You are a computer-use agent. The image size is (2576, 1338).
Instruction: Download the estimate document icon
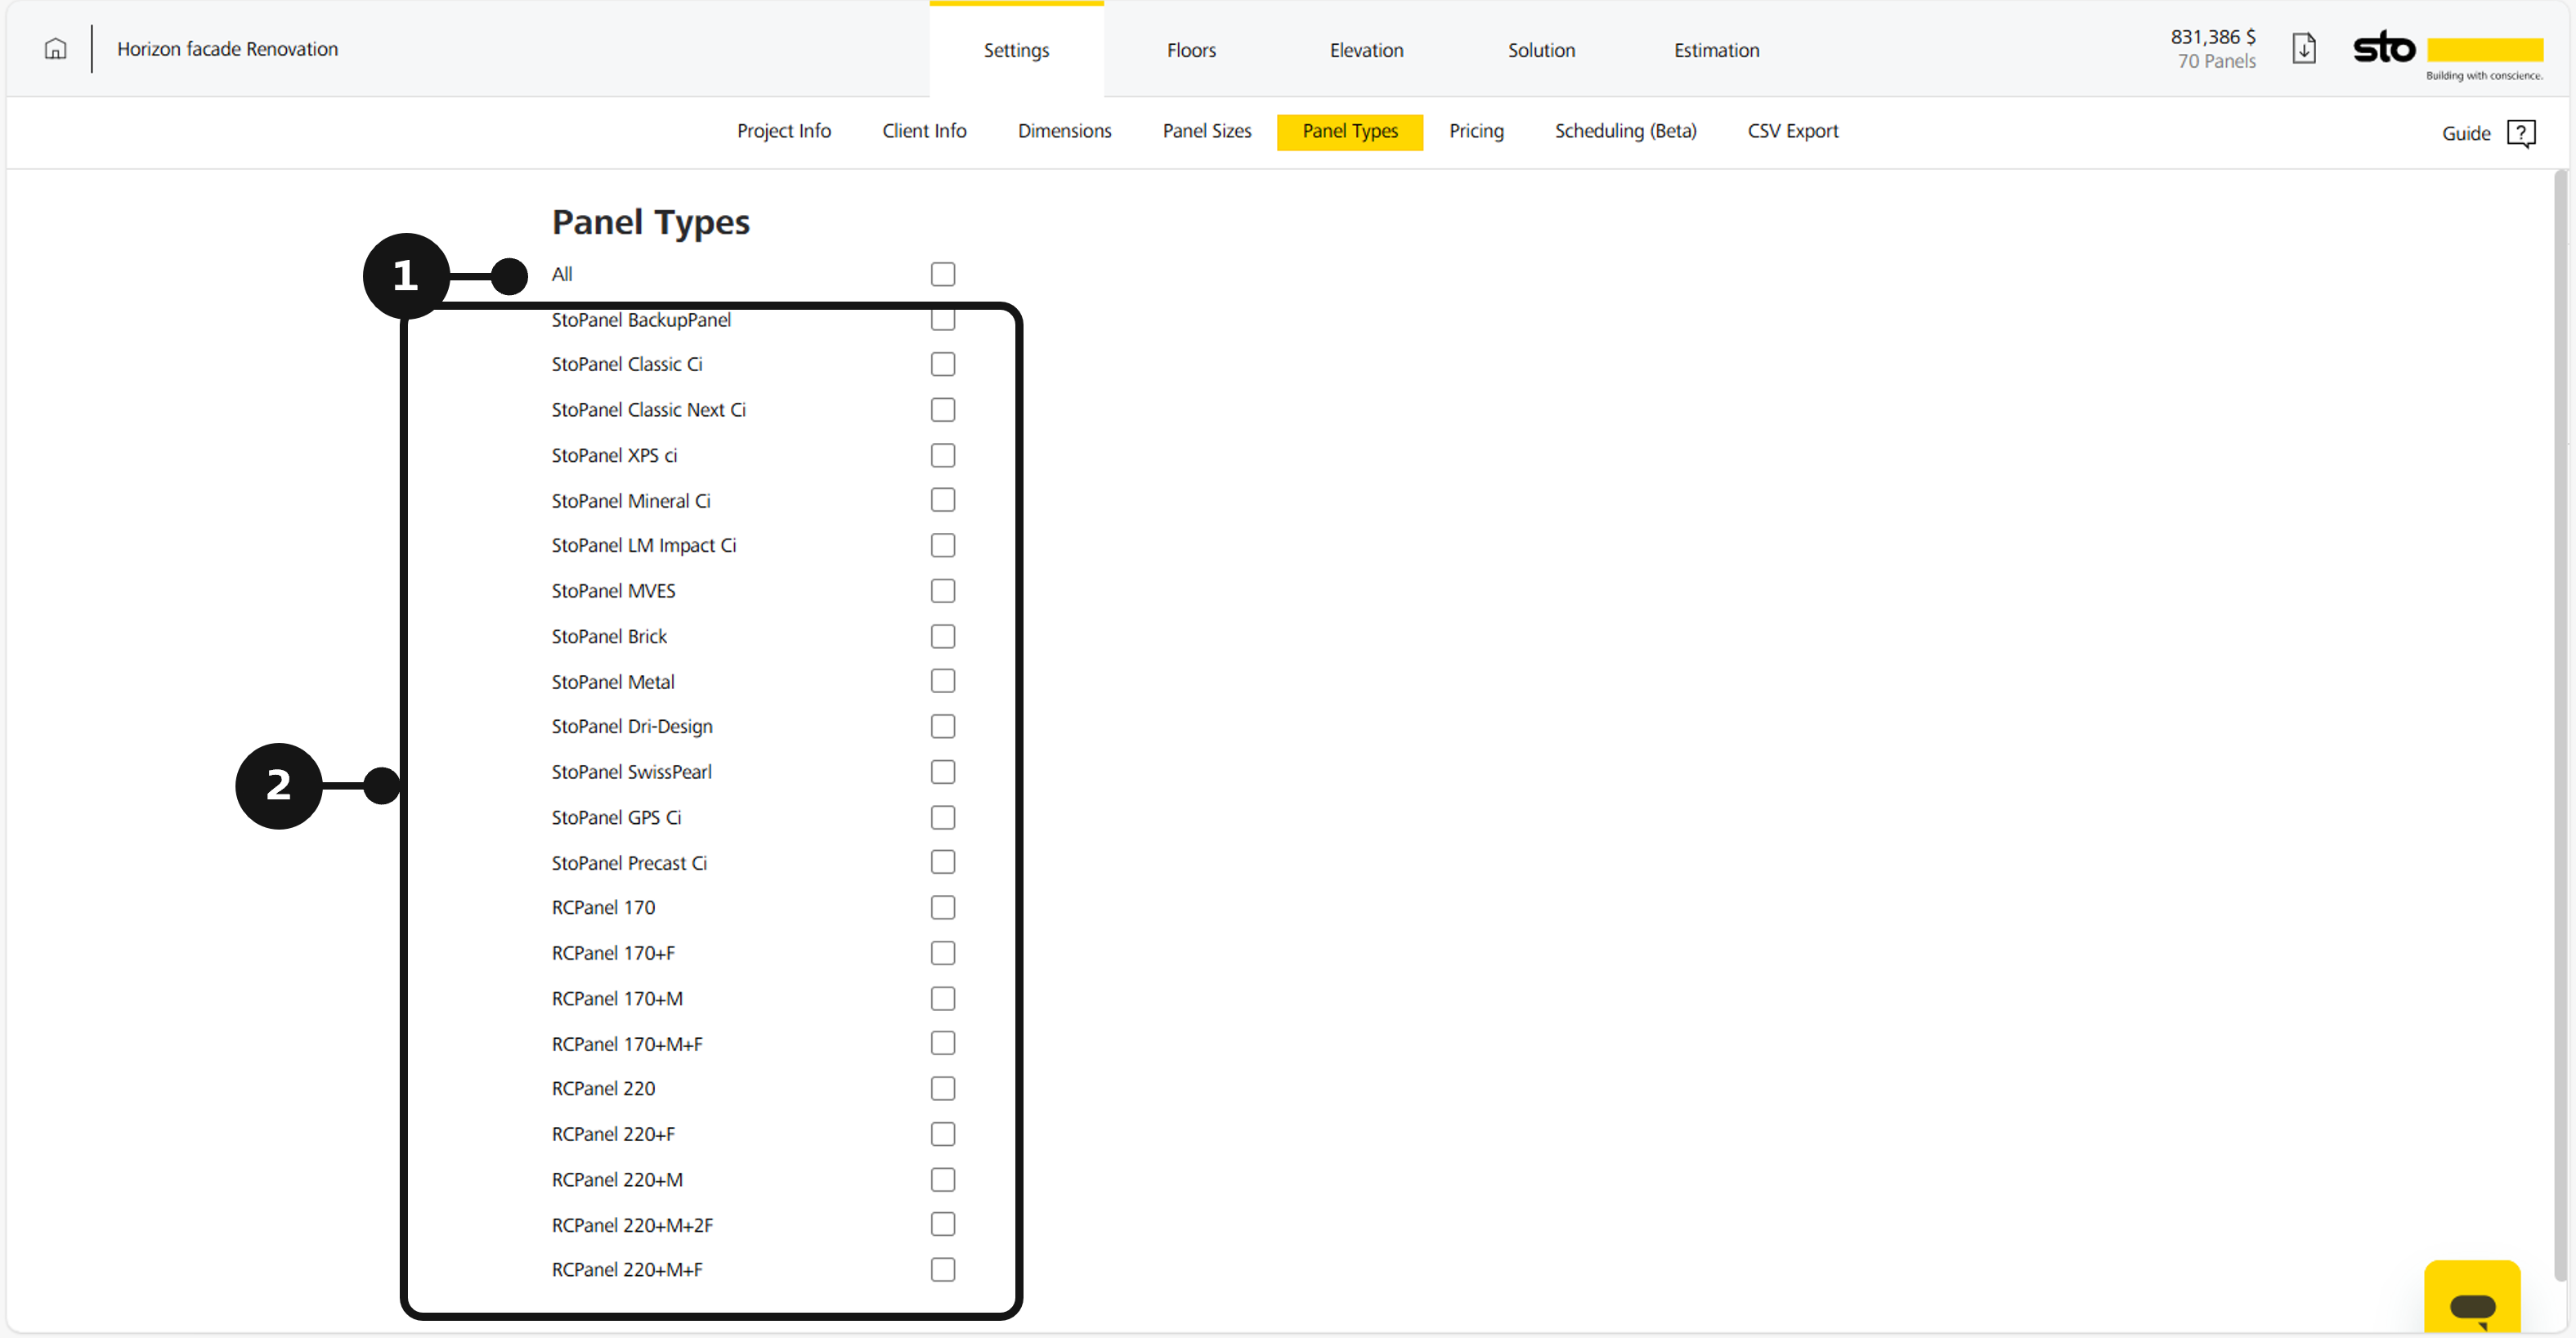point(2304,48)
